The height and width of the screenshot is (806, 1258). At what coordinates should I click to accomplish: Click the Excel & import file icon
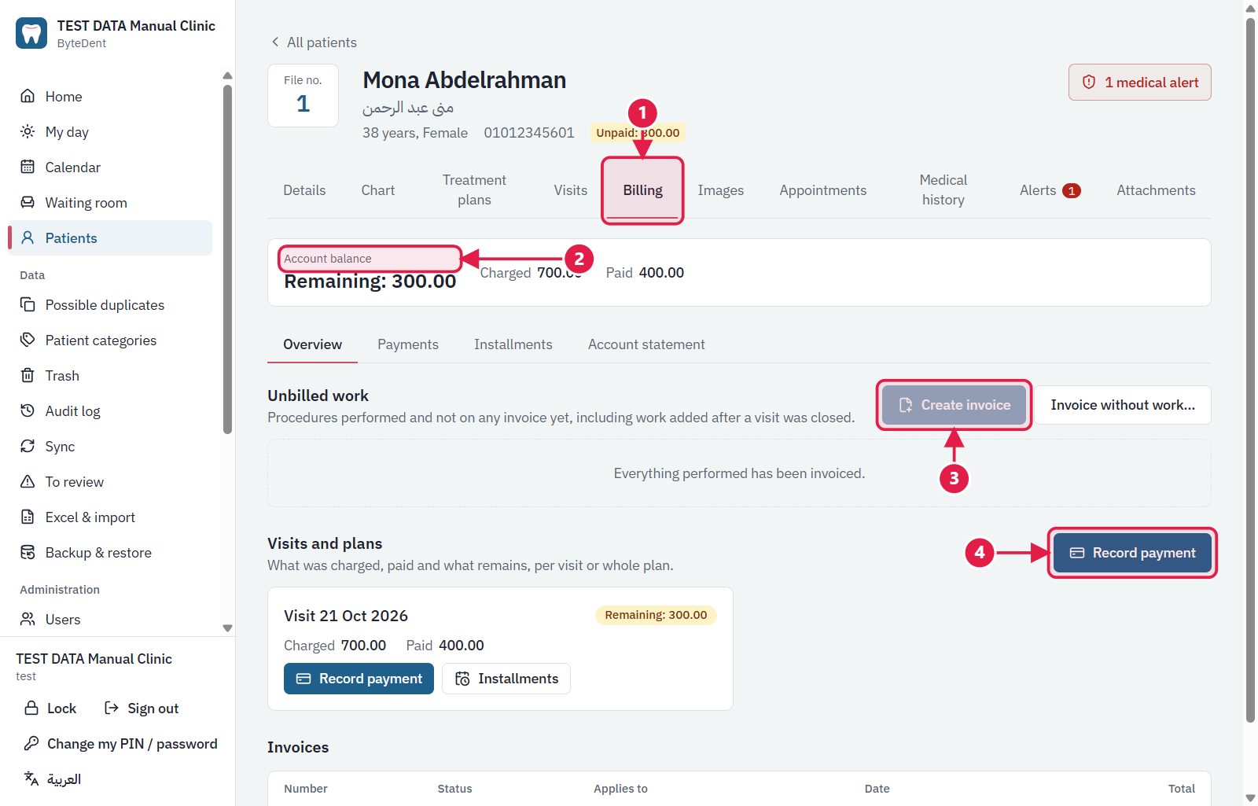click(28, 517)
